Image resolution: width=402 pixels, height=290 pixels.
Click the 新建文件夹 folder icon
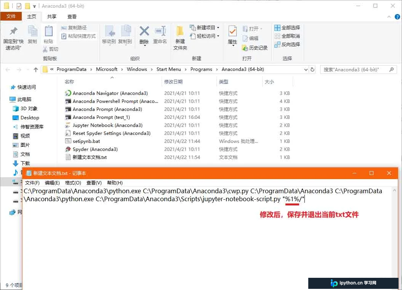[x=180, y=32]
